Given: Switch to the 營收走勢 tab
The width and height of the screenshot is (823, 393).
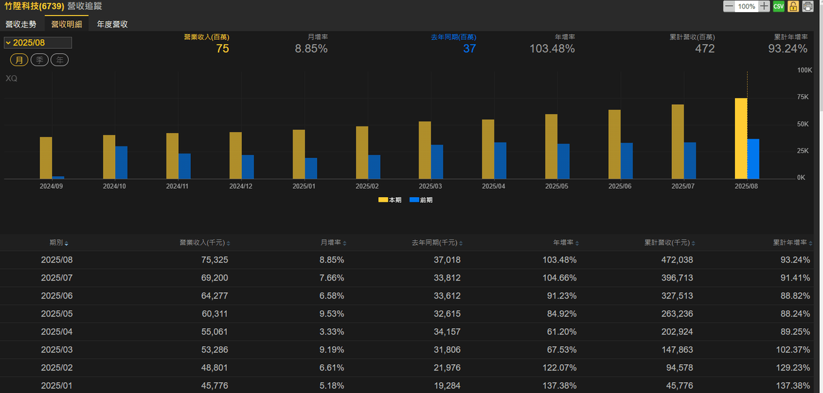Looking at the screenshot, I should coord(21,24).
